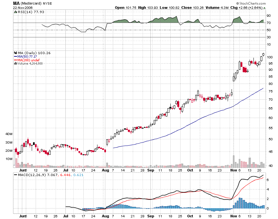Click the '100' price axis label

(x=269, y=57)
